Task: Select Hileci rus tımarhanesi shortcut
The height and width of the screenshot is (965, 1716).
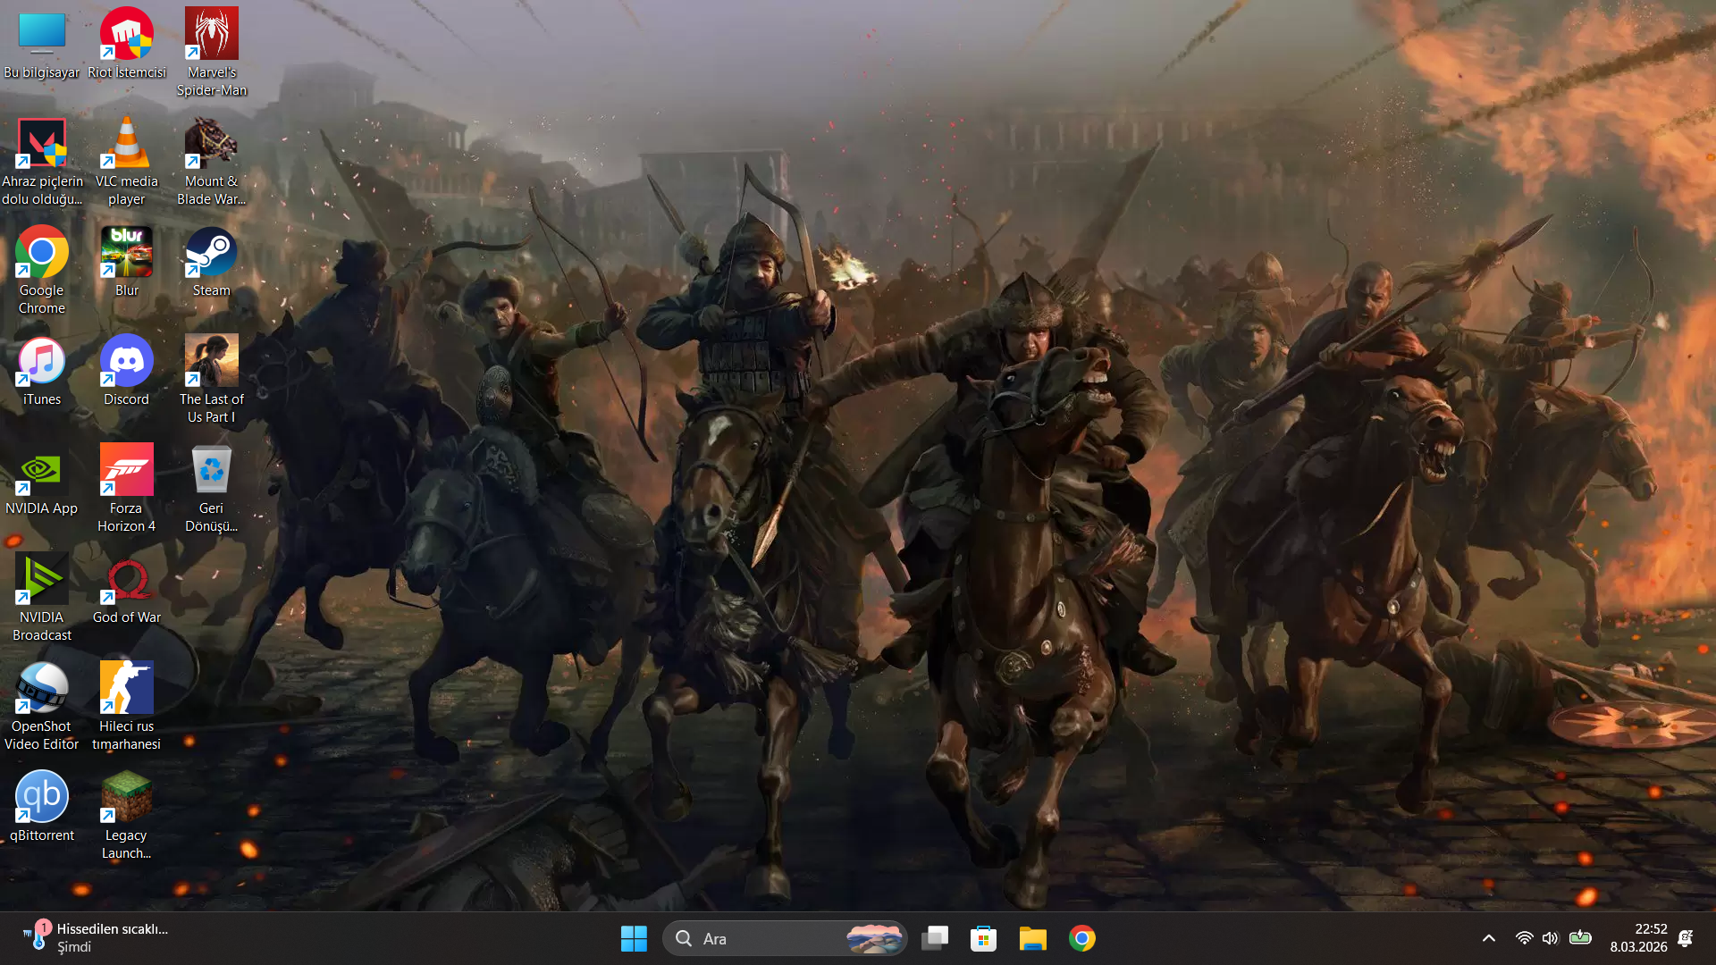Action: point(127,707)
